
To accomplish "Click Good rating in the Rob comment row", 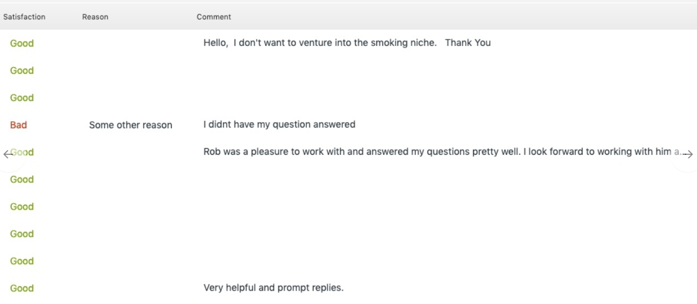I will point(22,152).
